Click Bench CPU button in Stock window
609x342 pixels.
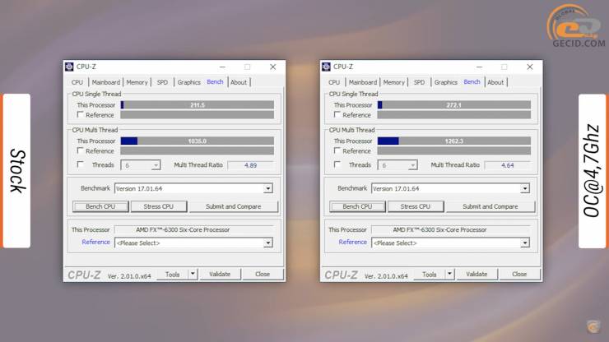click(100, 206)
